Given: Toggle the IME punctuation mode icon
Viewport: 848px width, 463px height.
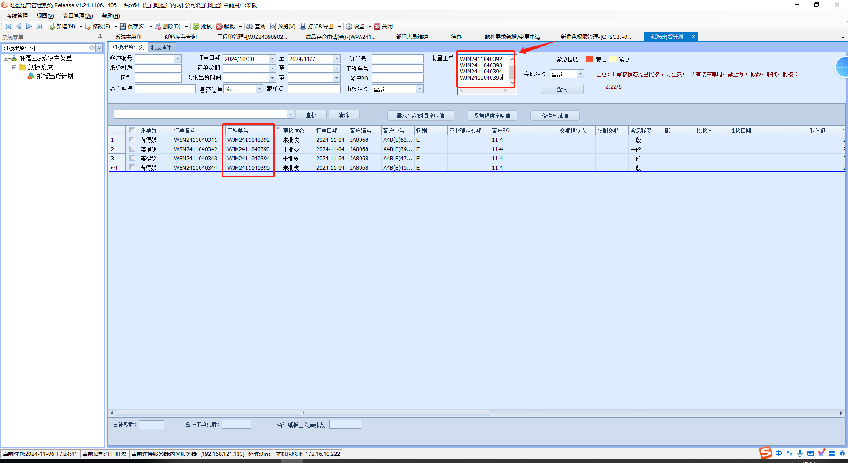Looking at the screenshot, I should pos(789,453).
